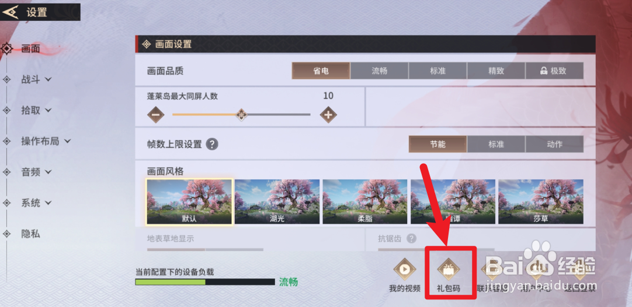Click the 抗锯齿 help question mark
The image size is (632, 307).
point(411,239)
